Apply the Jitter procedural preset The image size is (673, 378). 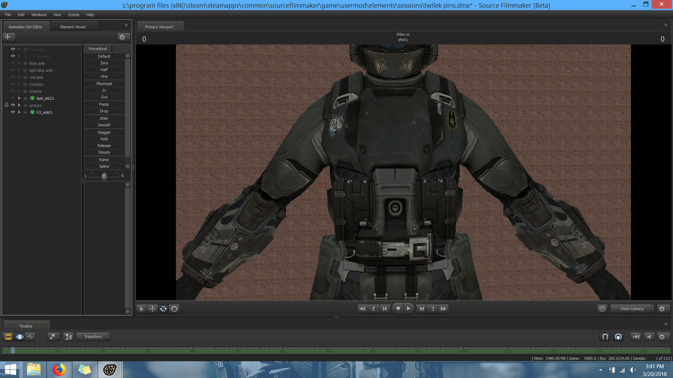[x=104, y=118]
